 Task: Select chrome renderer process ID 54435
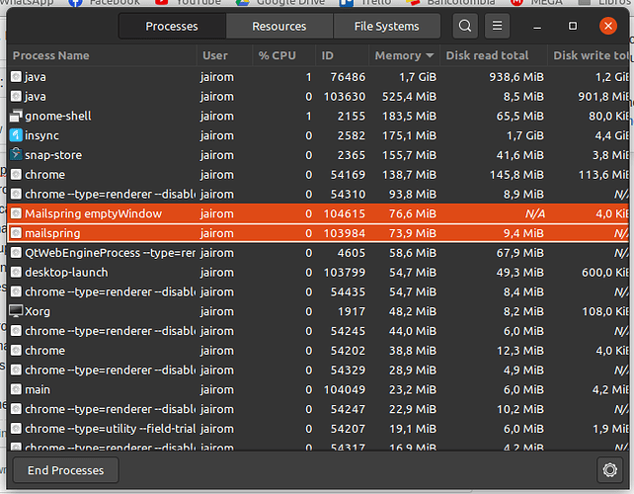point(318,291)
